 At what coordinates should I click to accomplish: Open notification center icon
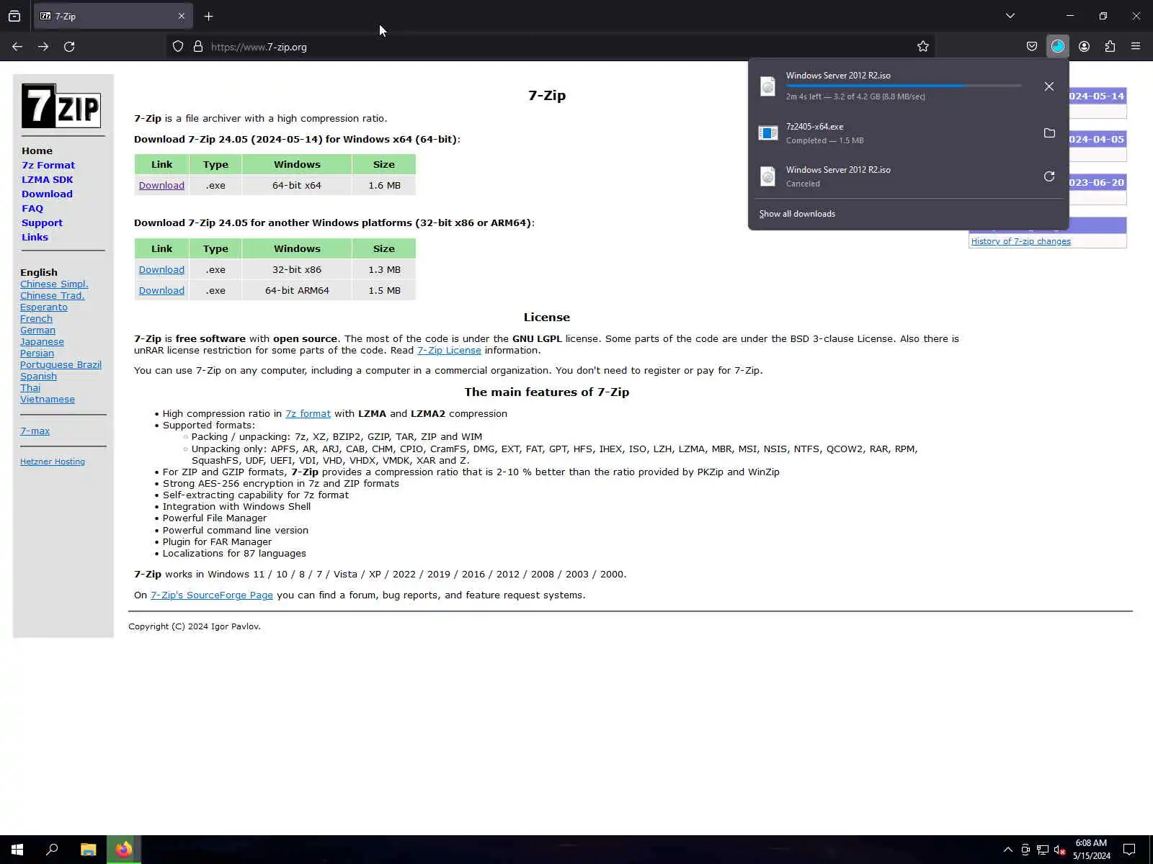(1129, 850)
